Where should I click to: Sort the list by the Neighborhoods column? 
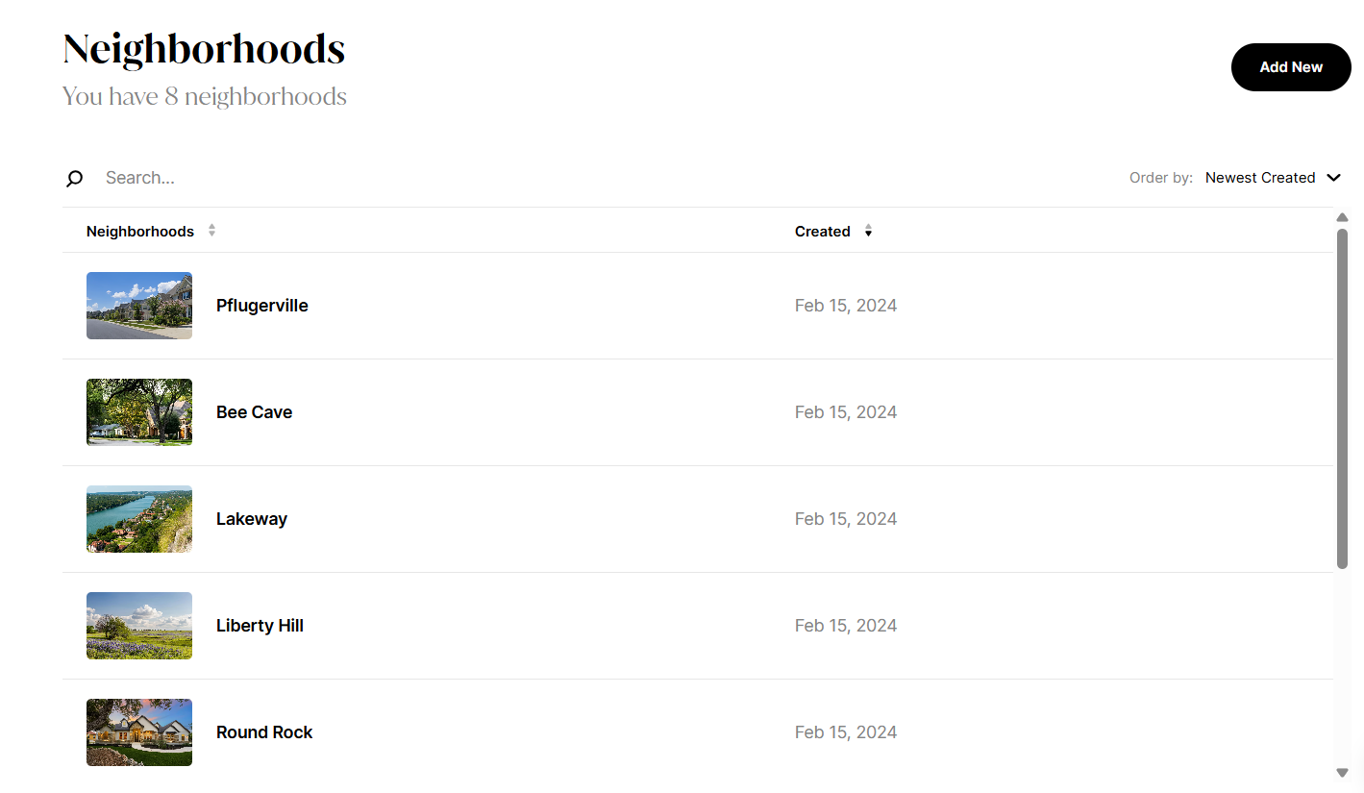(140, 231)
